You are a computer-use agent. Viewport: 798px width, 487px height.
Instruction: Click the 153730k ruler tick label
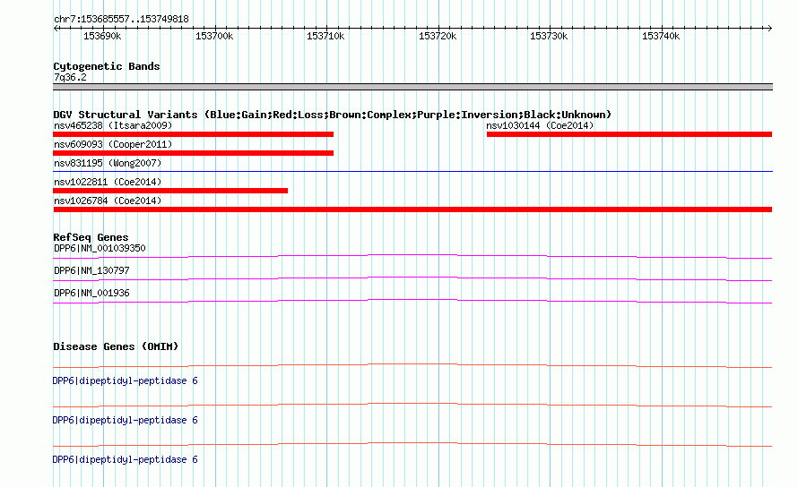(x=549, y=36)
